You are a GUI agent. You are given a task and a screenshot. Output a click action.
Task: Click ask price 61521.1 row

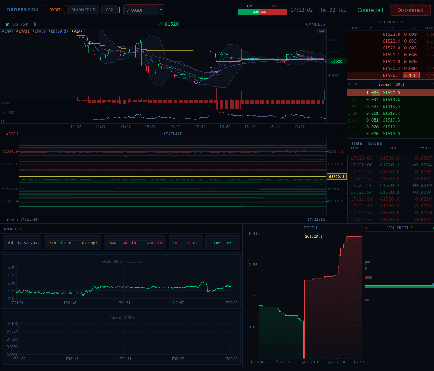[x=390, y=55]
